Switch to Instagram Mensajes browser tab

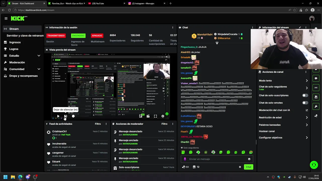click(x=147, y=4)
